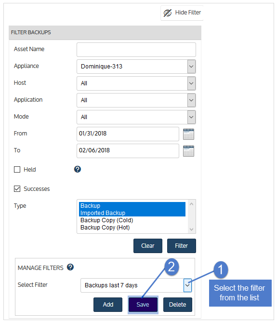The width and height of the screenshot is (277, 323).
Task: Expand the Select Filter dropdown arrow
Action: click(x=187, y=285)
